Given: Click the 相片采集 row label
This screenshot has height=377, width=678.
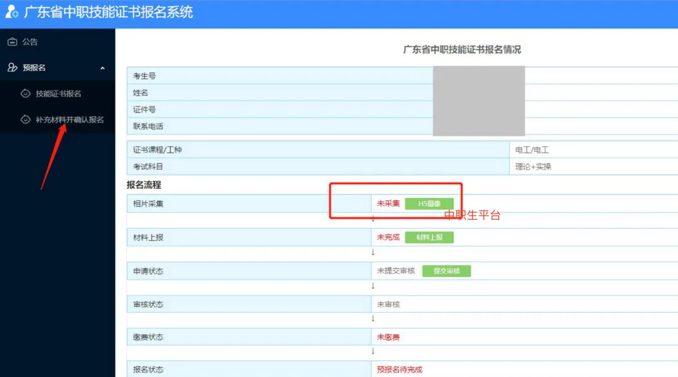Looking at the screenshot, I should pos(249,204).
